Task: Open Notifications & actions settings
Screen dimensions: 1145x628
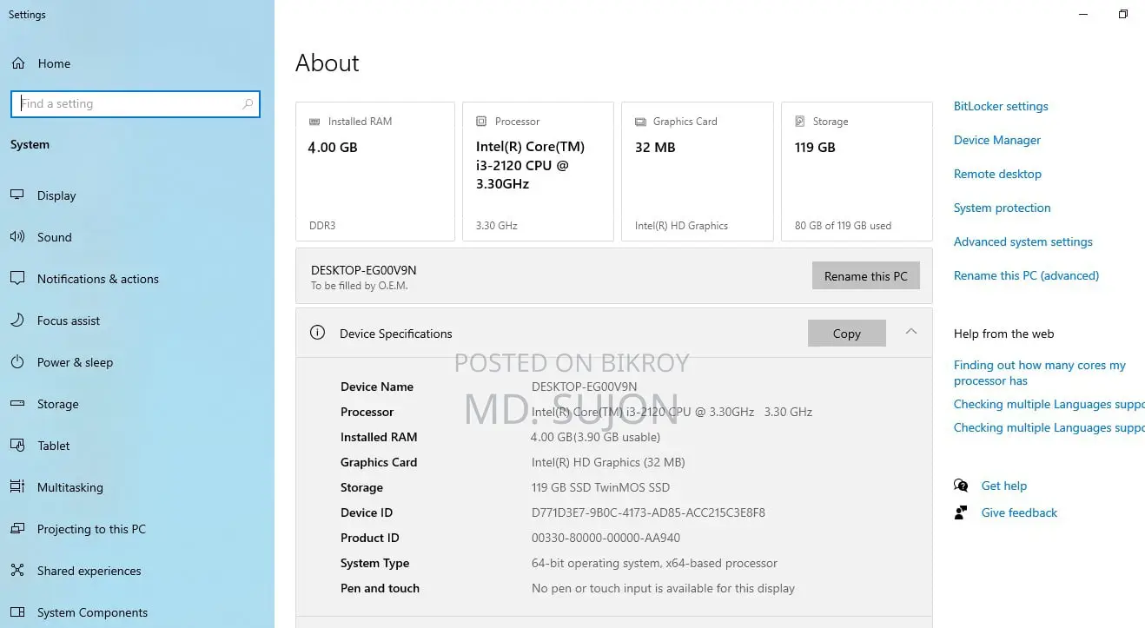Action: 98,279
